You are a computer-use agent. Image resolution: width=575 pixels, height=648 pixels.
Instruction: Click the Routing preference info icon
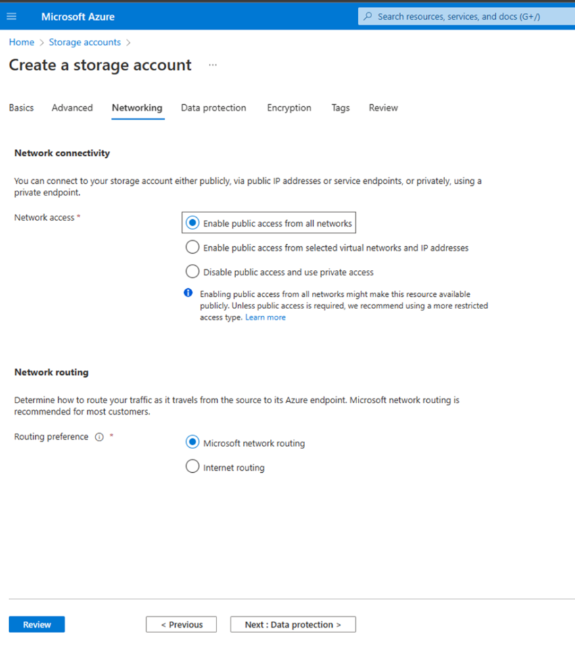click(x=99, y=437)
